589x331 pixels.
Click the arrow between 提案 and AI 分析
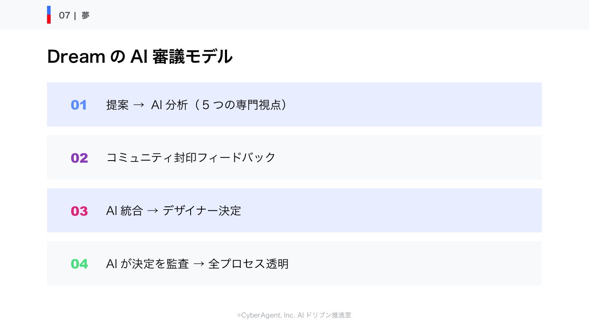139,105
